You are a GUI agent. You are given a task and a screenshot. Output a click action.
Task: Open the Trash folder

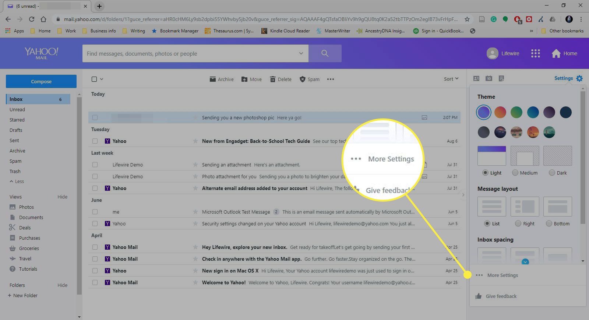coord(15,171)
